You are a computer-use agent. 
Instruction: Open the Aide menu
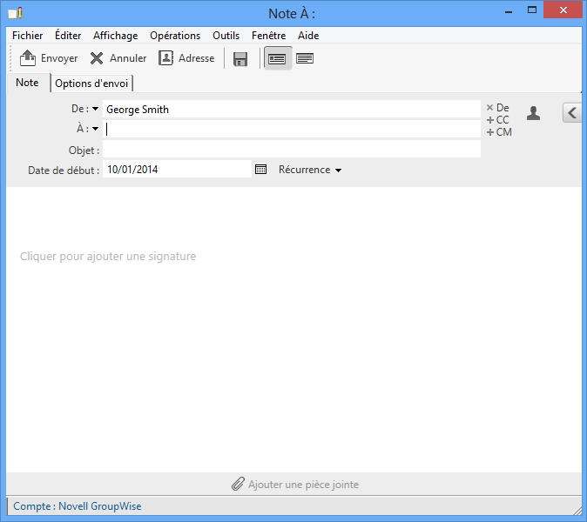coord(308,36)
